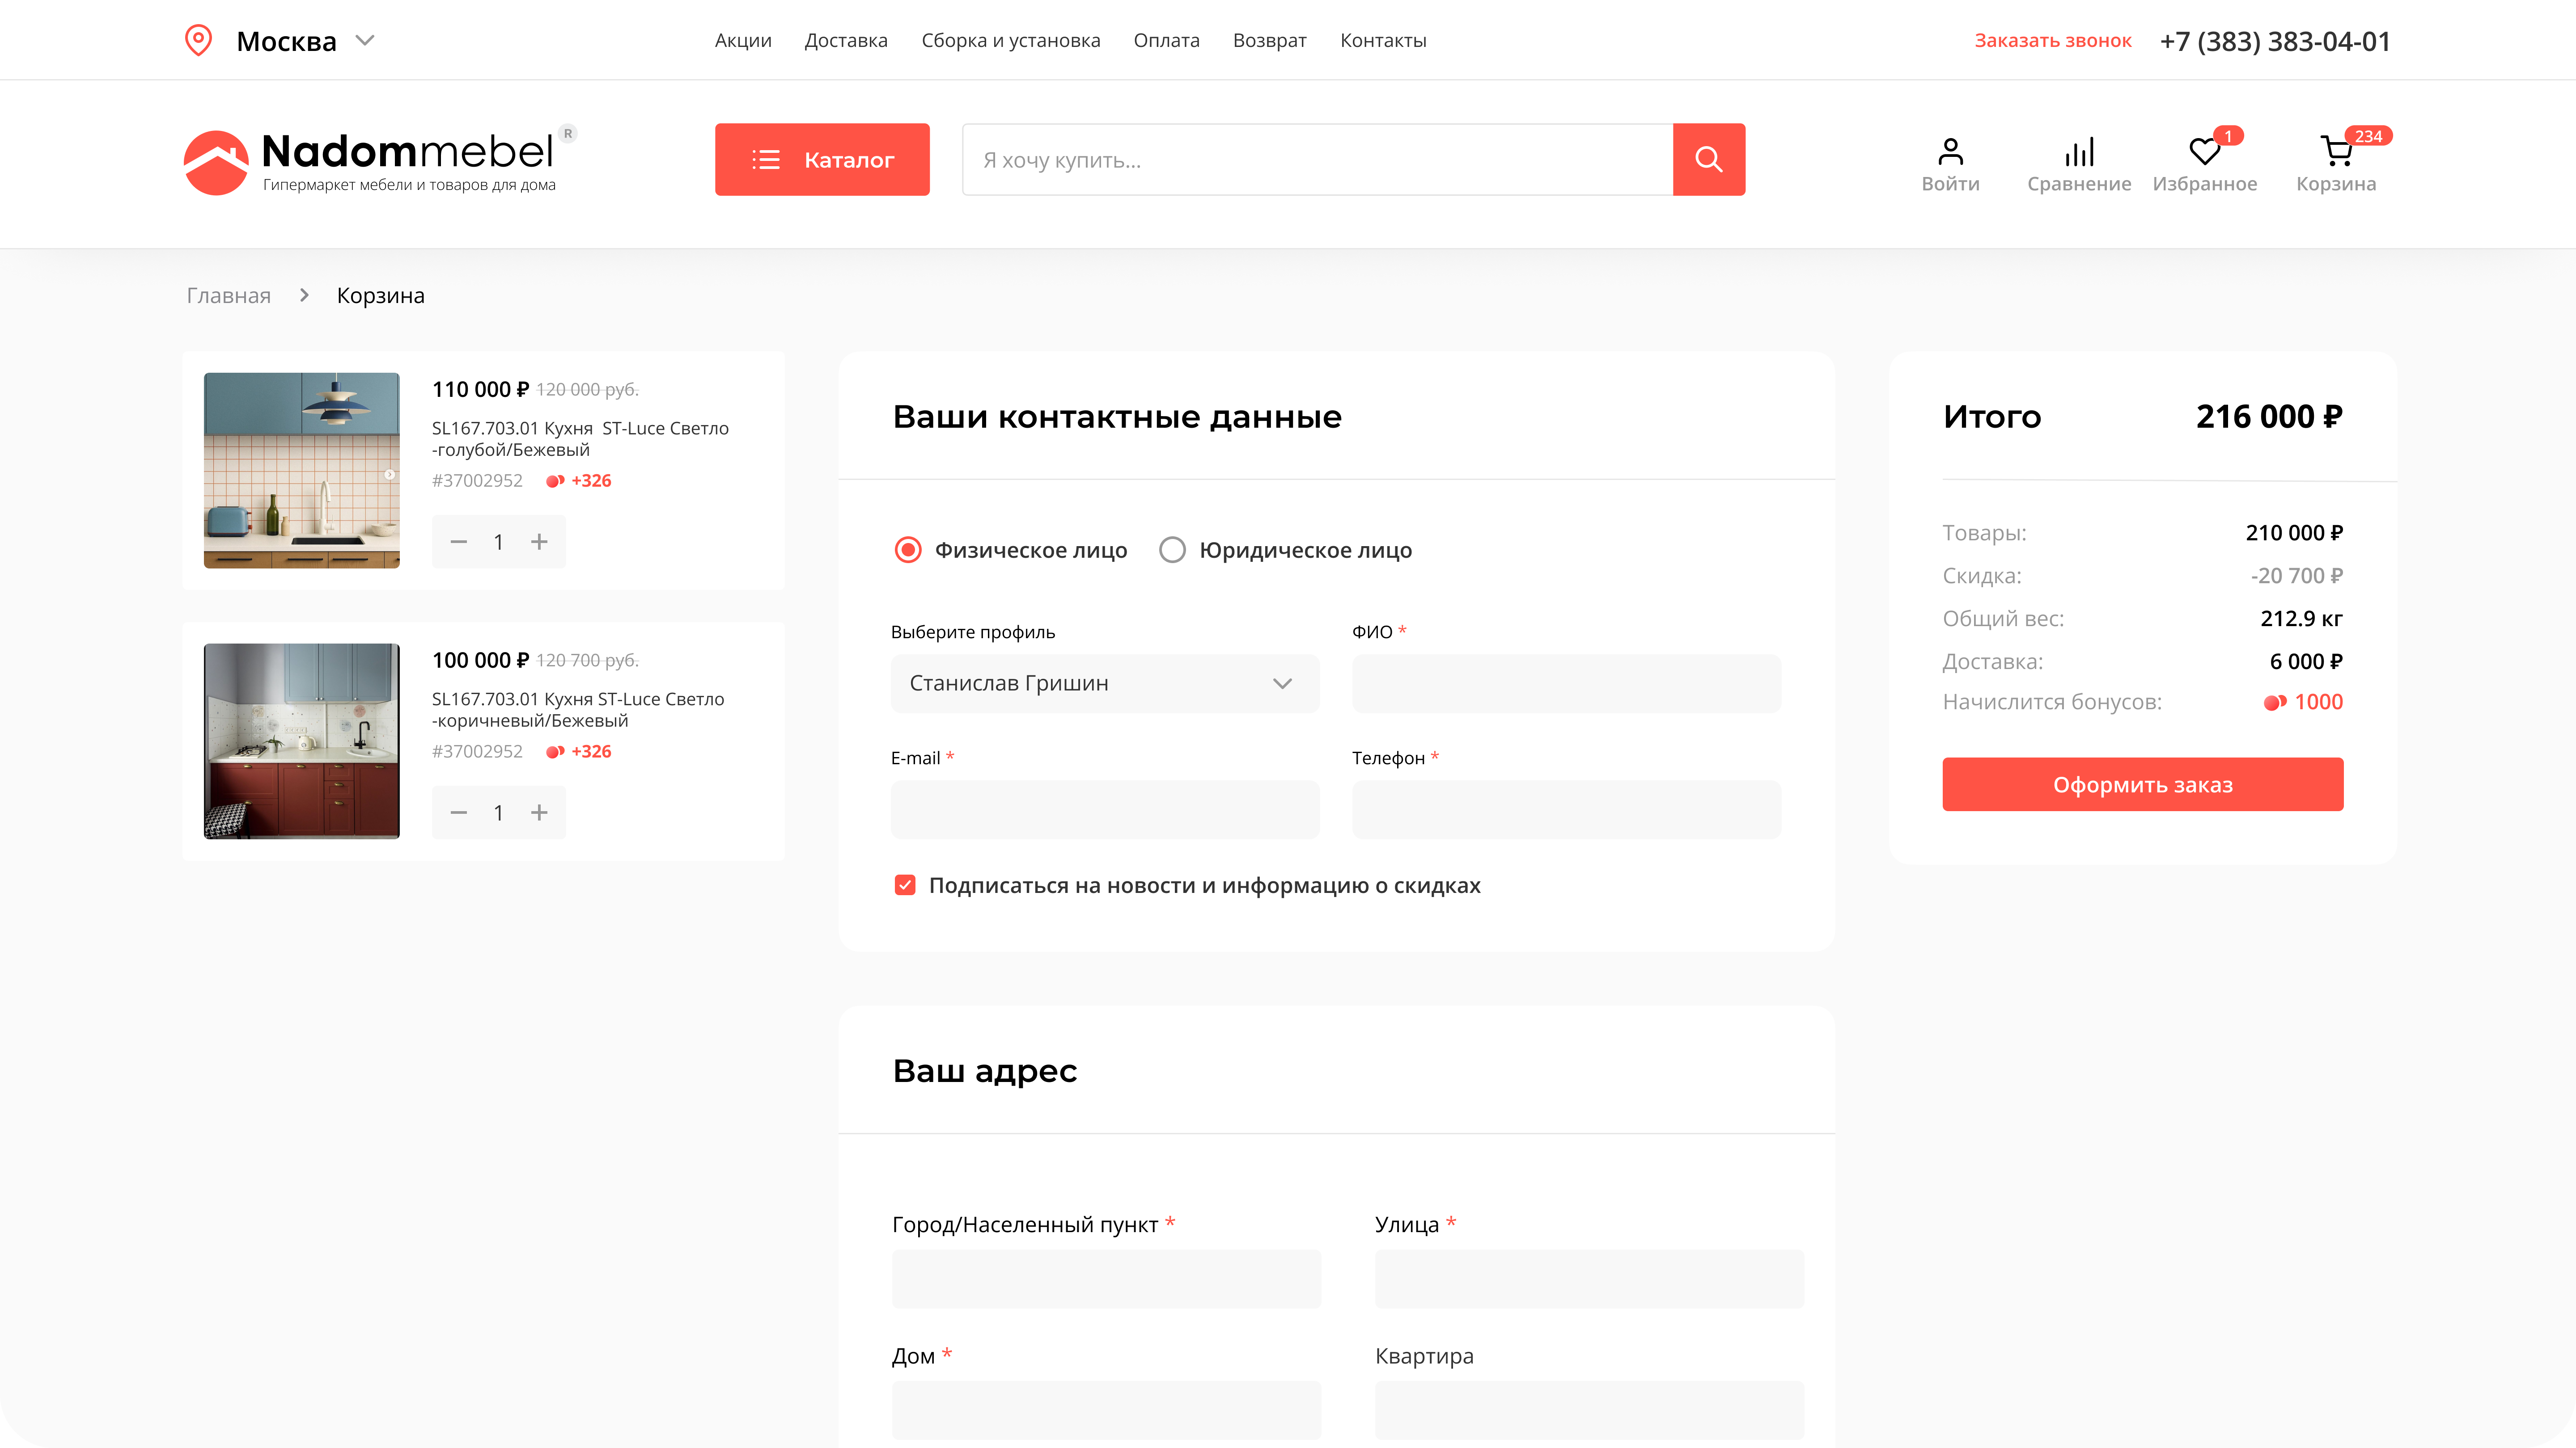Image resolution: width=2576 pixels, height=1448 pixels.
Task: Click bonus icon on the 110 000 ₽ kitchen
Action: [x=555, y=481]
